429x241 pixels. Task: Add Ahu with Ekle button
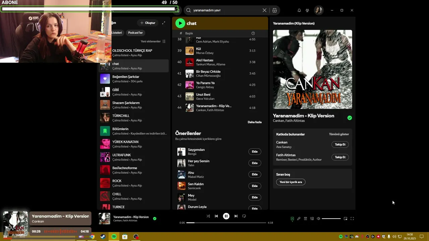[255, 174]
